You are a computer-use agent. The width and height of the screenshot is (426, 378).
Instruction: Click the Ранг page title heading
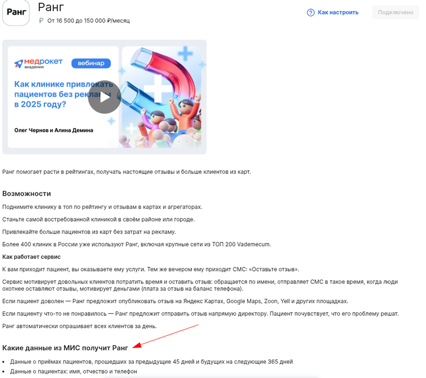point(51,7)
